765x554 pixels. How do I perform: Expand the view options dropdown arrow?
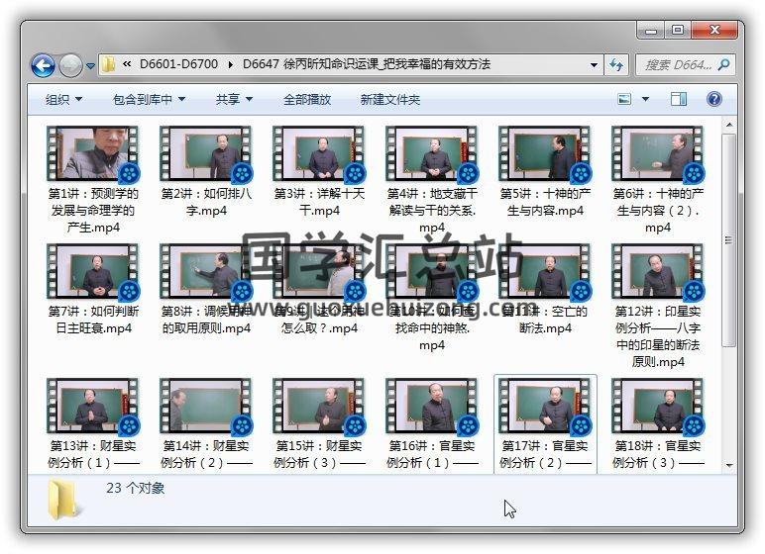coord(645,99)
